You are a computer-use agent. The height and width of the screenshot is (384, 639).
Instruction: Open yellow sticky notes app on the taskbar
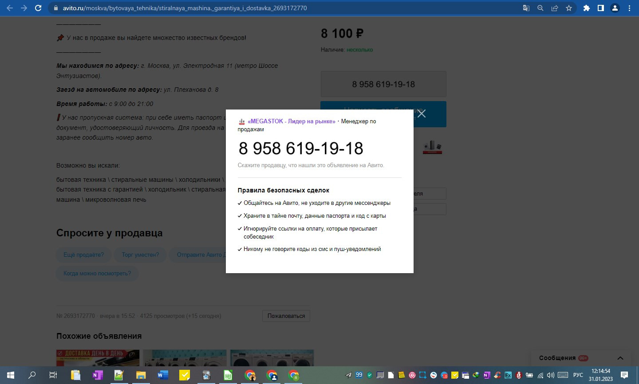coord(184,375)
